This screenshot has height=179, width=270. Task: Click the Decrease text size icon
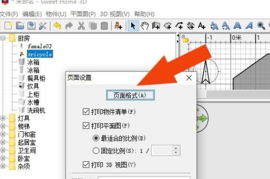tap(226, 26)
